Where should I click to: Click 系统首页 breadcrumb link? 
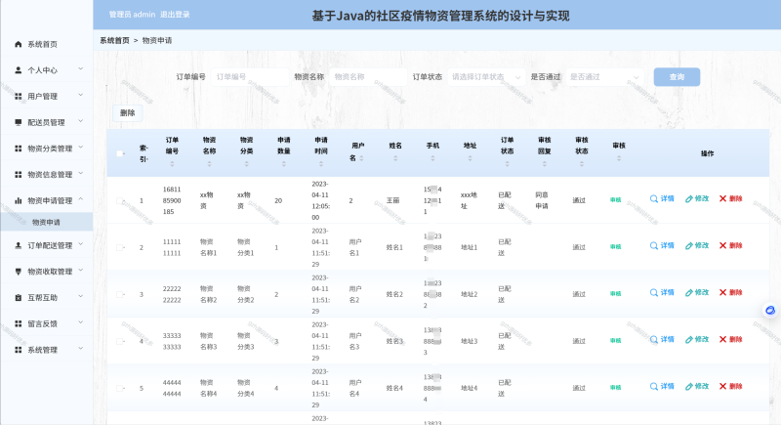tap(114, 40)
